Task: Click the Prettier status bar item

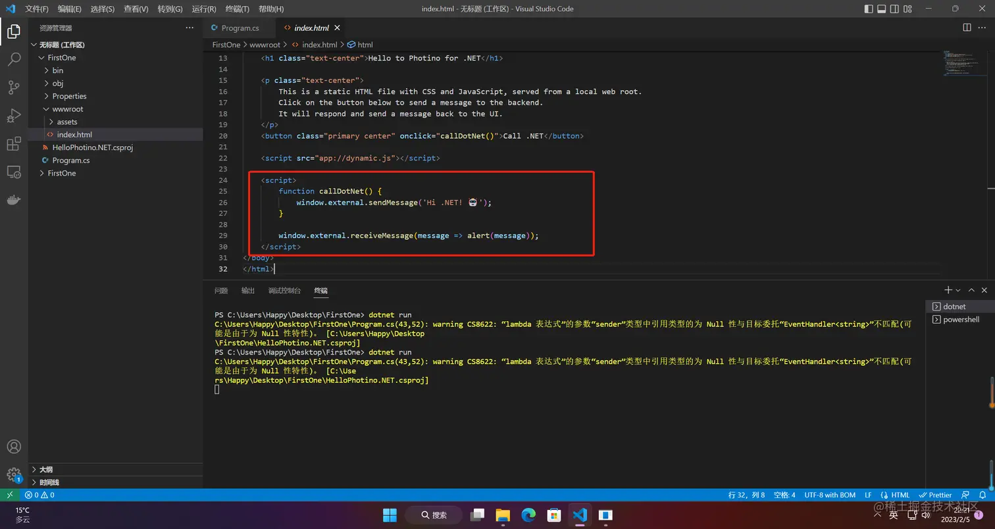Action: coord(936,495)
